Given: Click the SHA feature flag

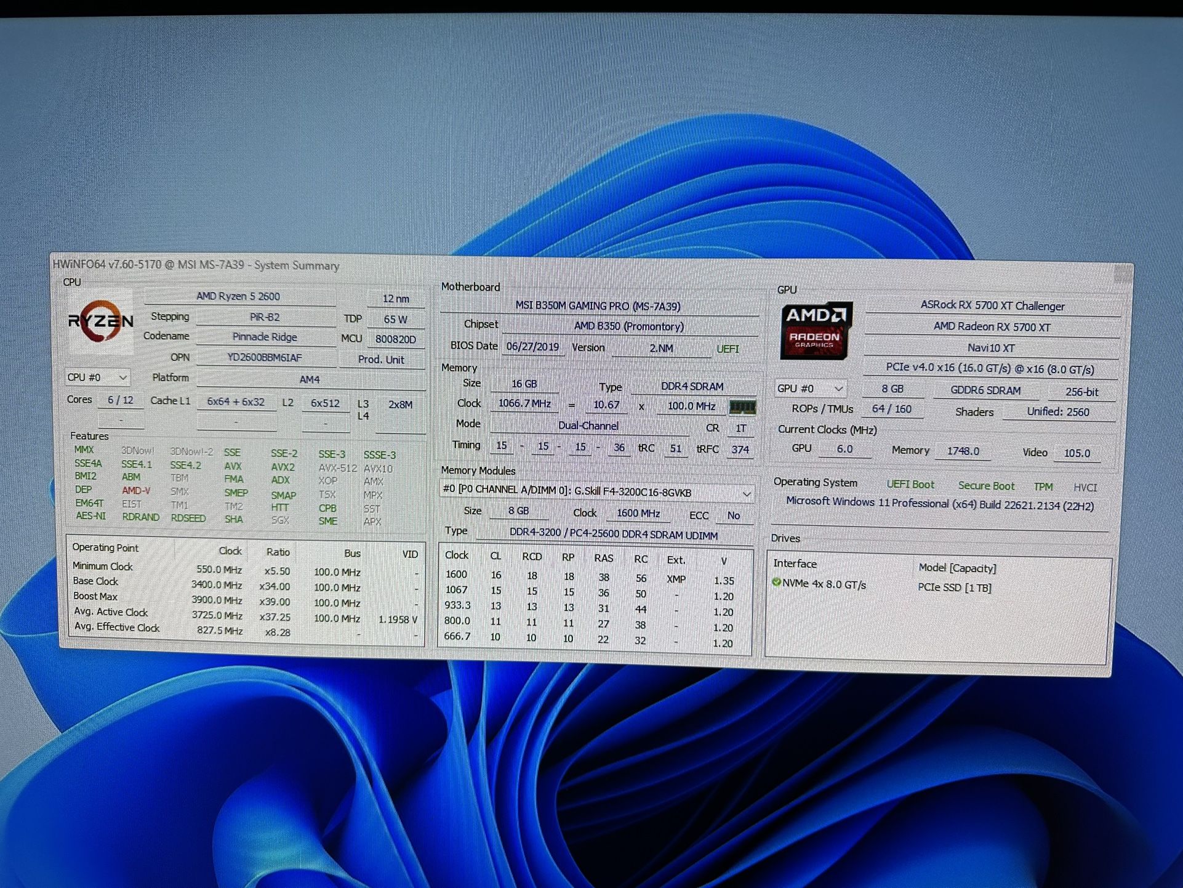Looking at the screenshot, I should (x=234, y=520).
